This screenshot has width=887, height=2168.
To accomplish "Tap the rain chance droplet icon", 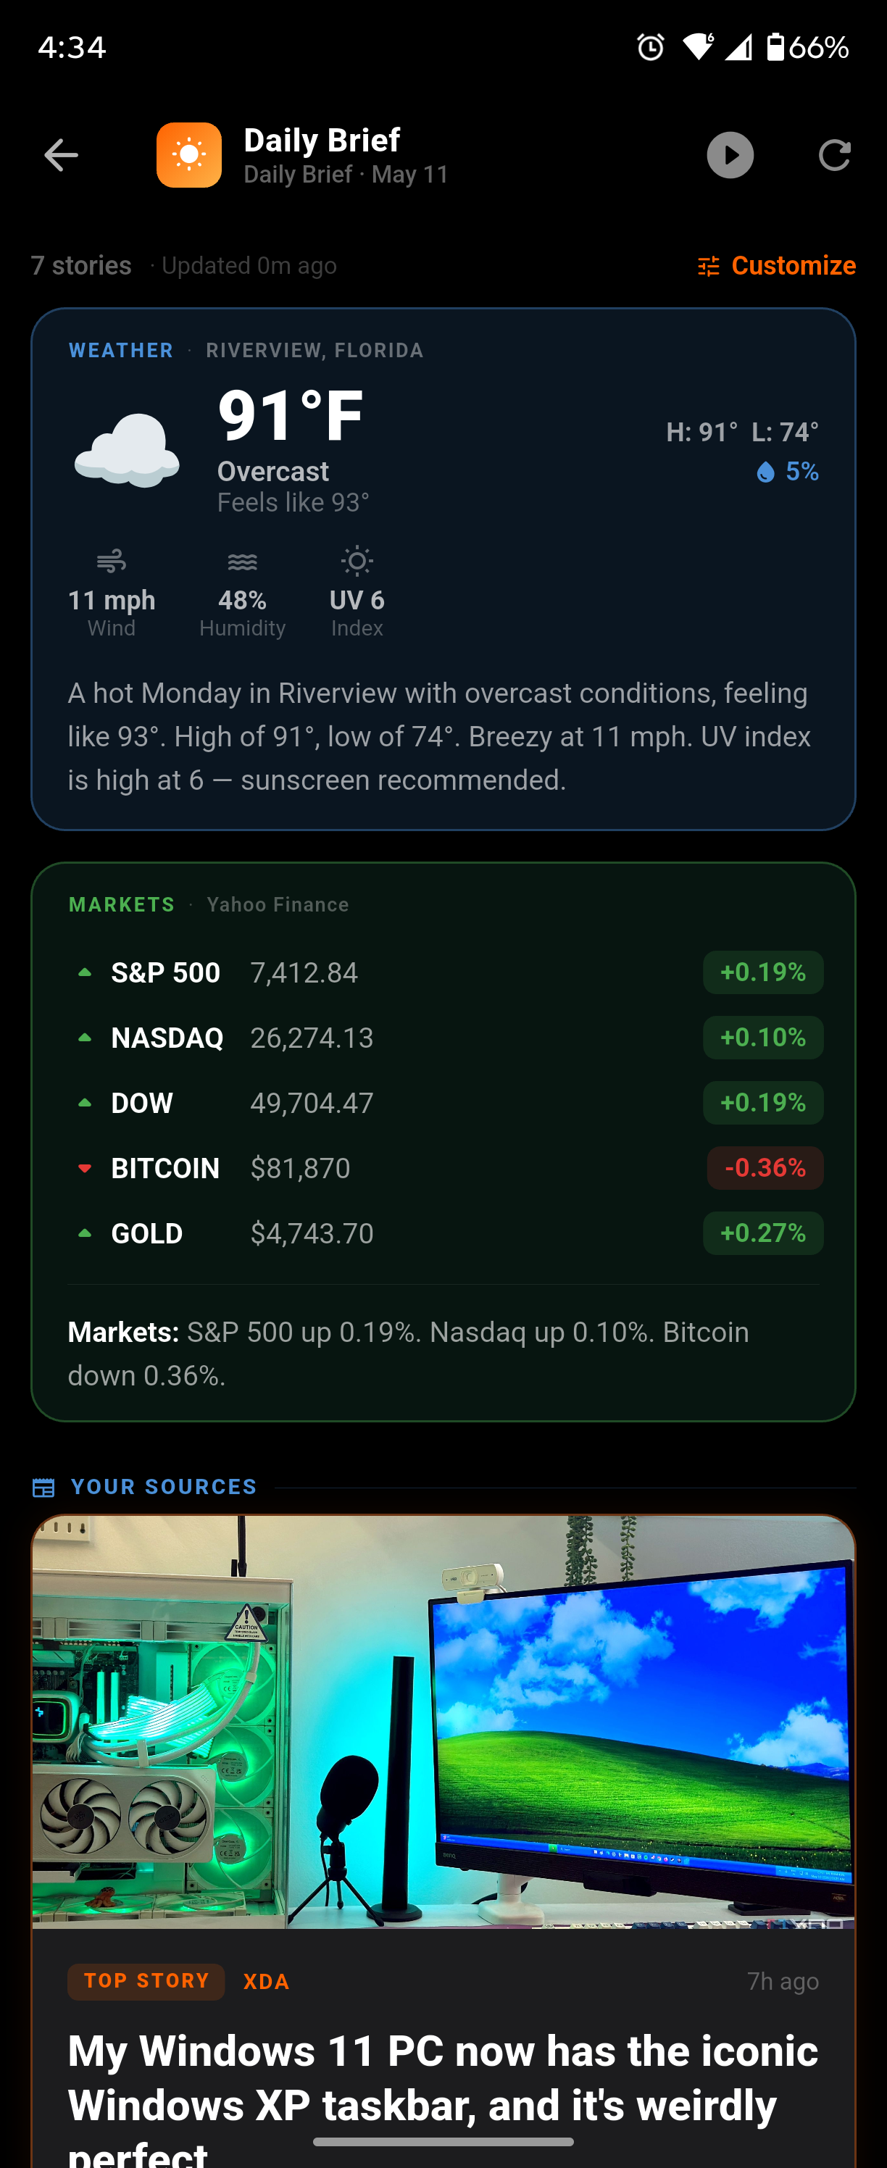I will tap(765, 472).
